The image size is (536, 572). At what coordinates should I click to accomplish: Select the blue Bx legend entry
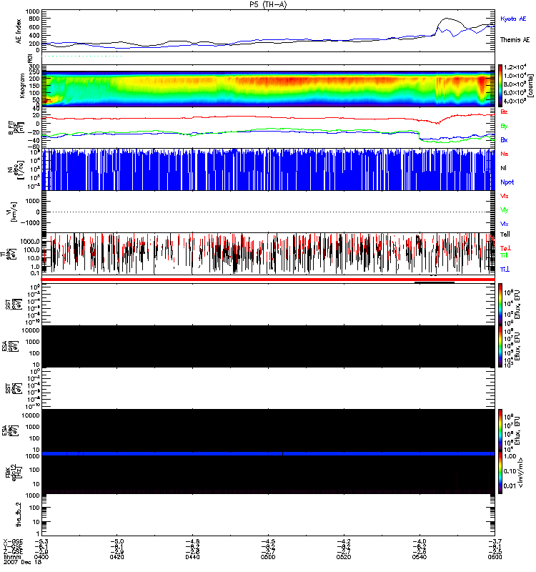[x=505, y=140]
